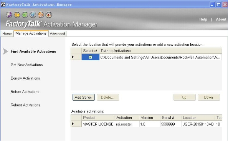This screenshot has width=228, height=146.
Task: Select the row marker of the activation path row
Action: click(76, 57)
